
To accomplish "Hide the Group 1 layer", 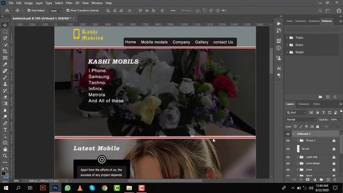I will pos(288,140).
